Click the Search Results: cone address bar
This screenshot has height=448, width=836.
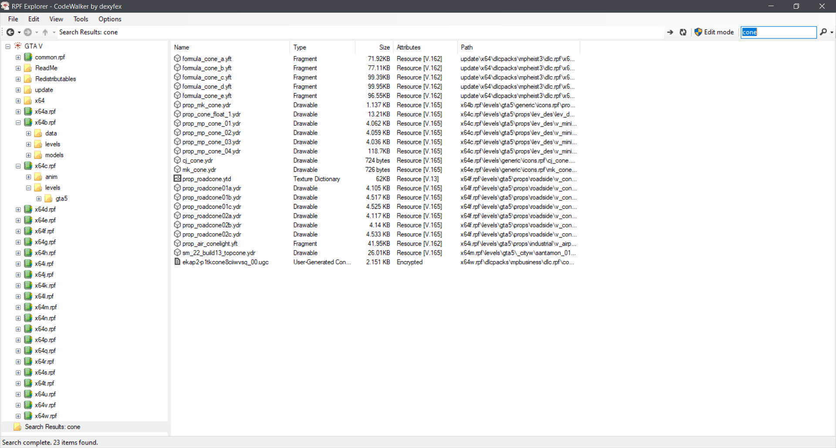click(361, 32)
